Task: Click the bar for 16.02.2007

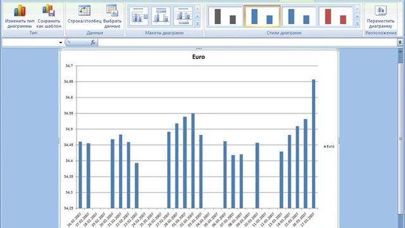Action: pos(80,175)
